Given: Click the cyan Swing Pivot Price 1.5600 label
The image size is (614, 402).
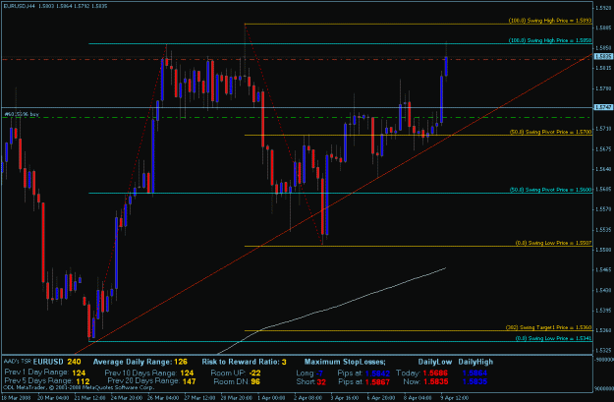Looking at the screenshot, I should (x=550, y=190).
